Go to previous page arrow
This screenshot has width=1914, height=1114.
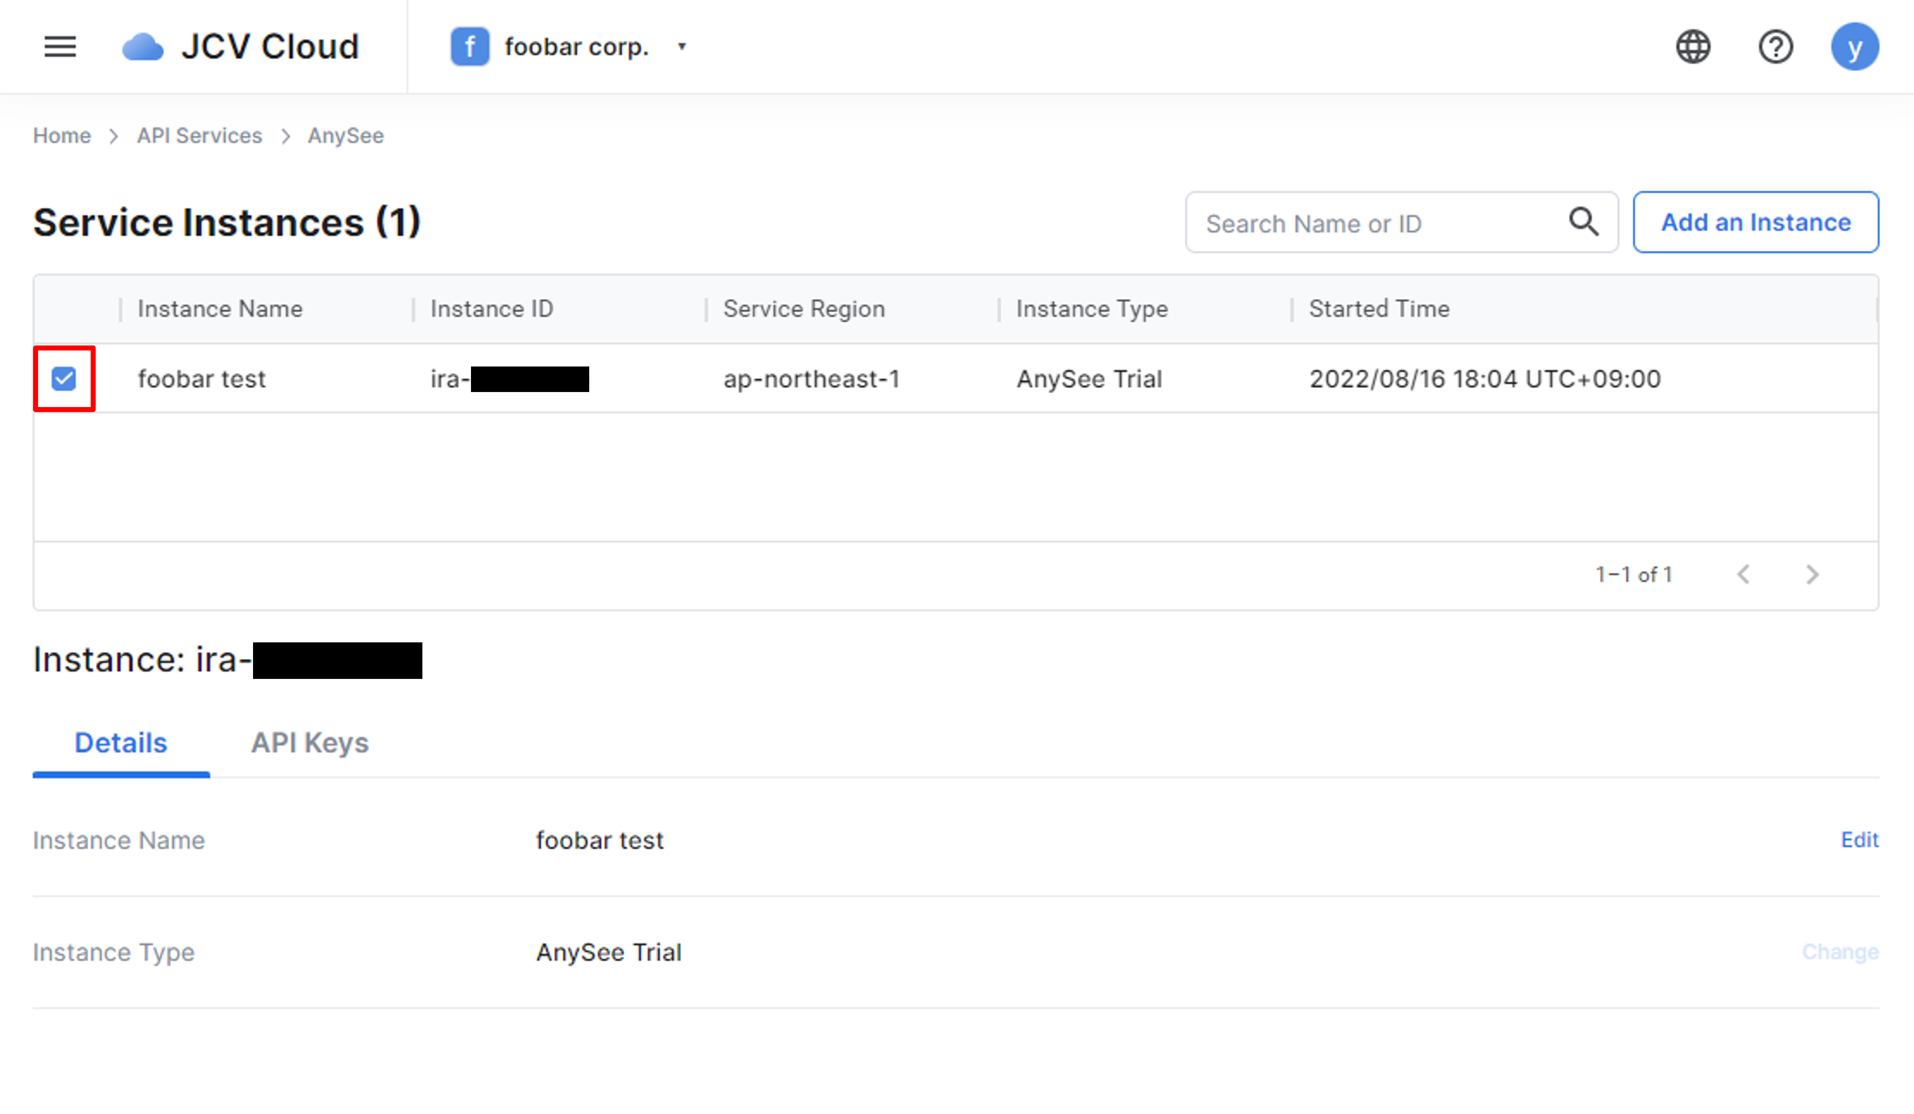click(1744, 574)
